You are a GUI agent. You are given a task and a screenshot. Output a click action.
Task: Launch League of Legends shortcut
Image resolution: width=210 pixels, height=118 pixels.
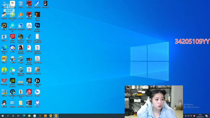pyautogui.click(x=21, y=38)
